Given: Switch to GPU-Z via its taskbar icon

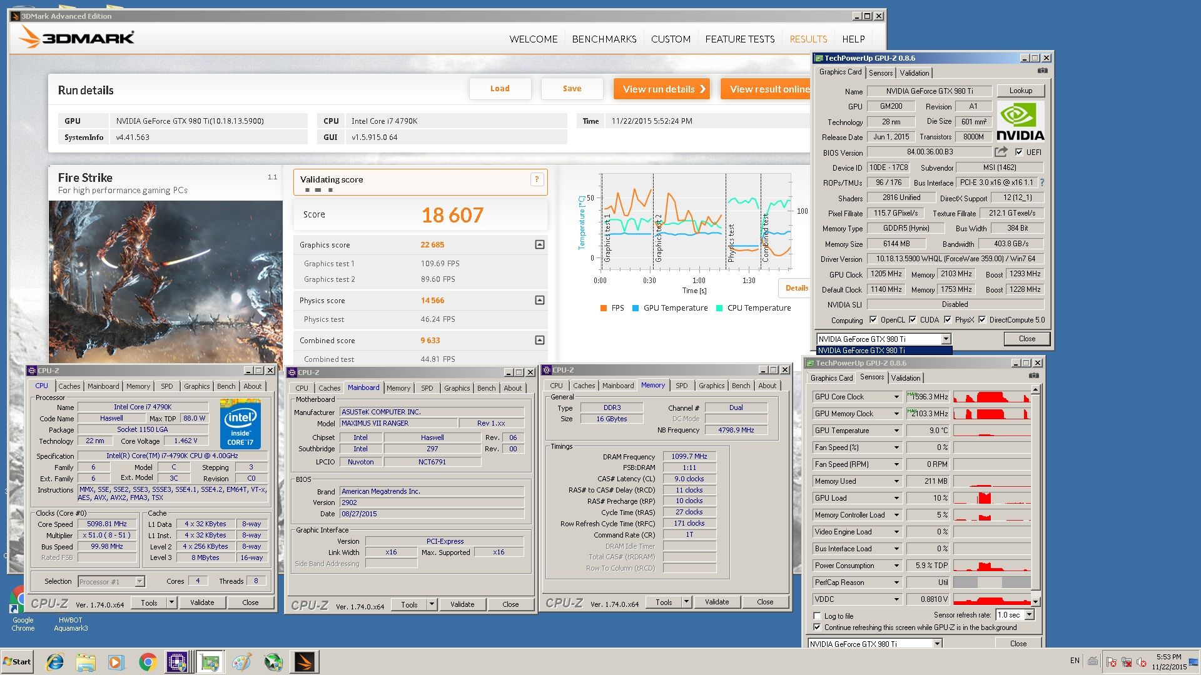Looking at the screenshot, I should 210,661.
